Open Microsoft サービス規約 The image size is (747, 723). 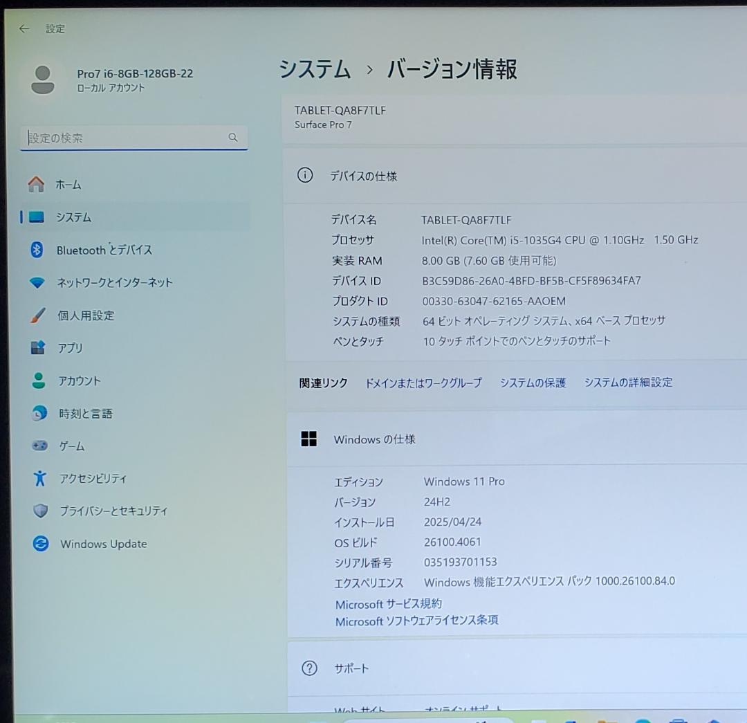389,603
